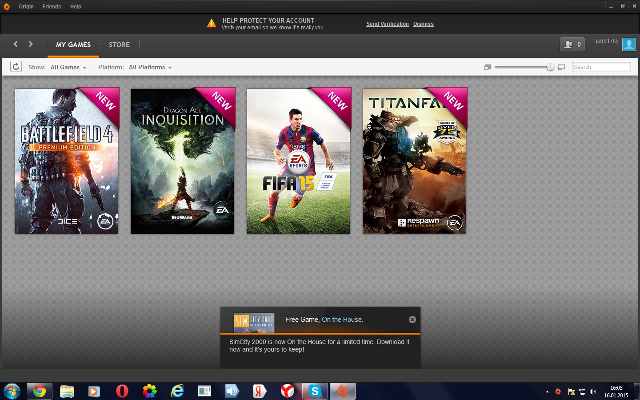Open the Windows Start menu
This screenshot has width=640, height=400.
click(12, 392)
